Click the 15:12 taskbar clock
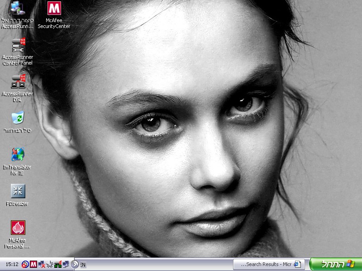 pos(12,264)
